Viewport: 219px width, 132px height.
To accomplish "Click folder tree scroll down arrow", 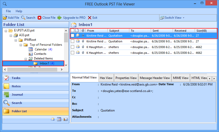I will pos(66,65).
